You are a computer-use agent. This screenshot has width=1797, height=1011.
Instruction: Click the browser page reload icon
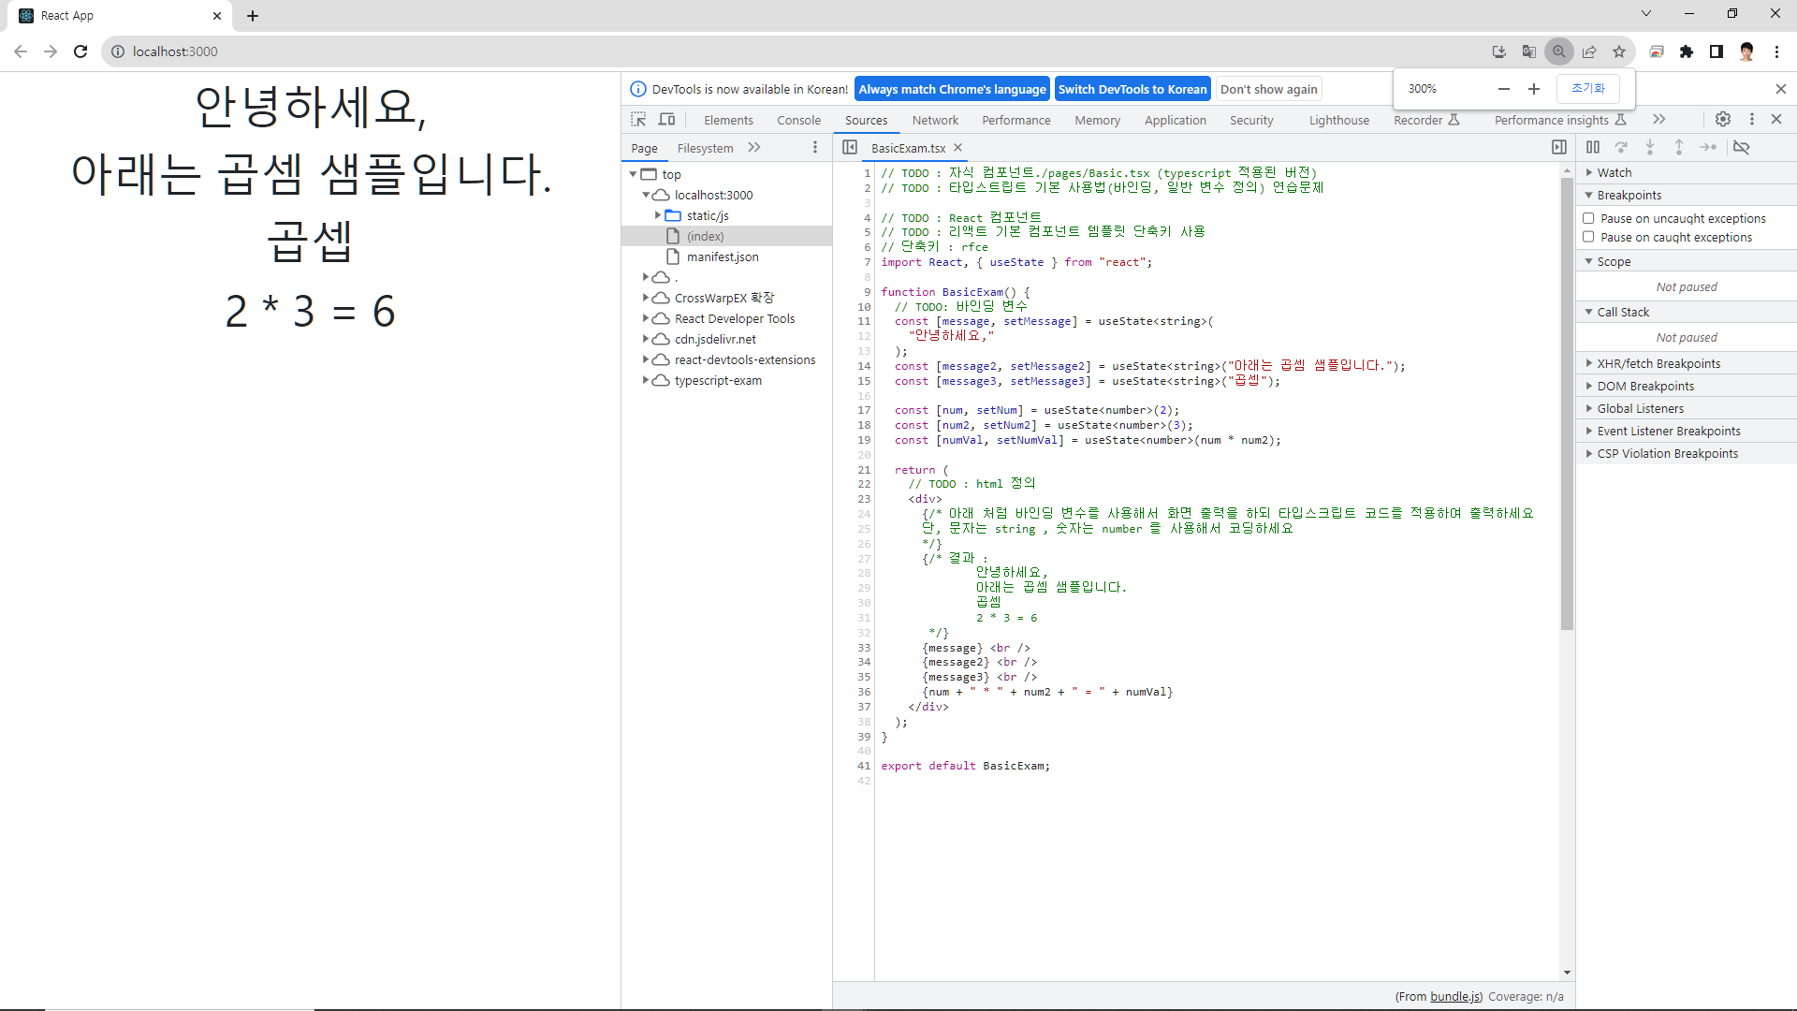pyautogui.click(x=80, y=51)
